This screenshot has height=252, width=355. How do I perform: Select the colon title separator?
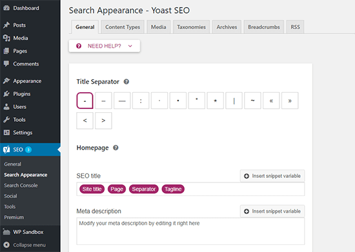(x=141, y=101)
